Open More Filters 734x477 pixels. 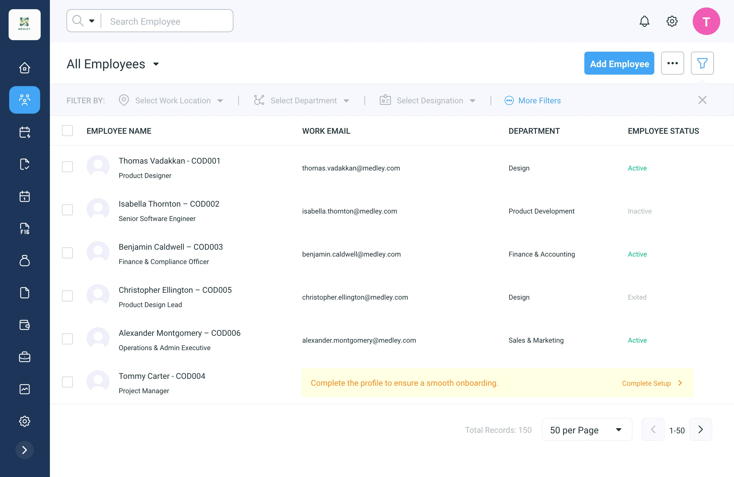point(533,100)
